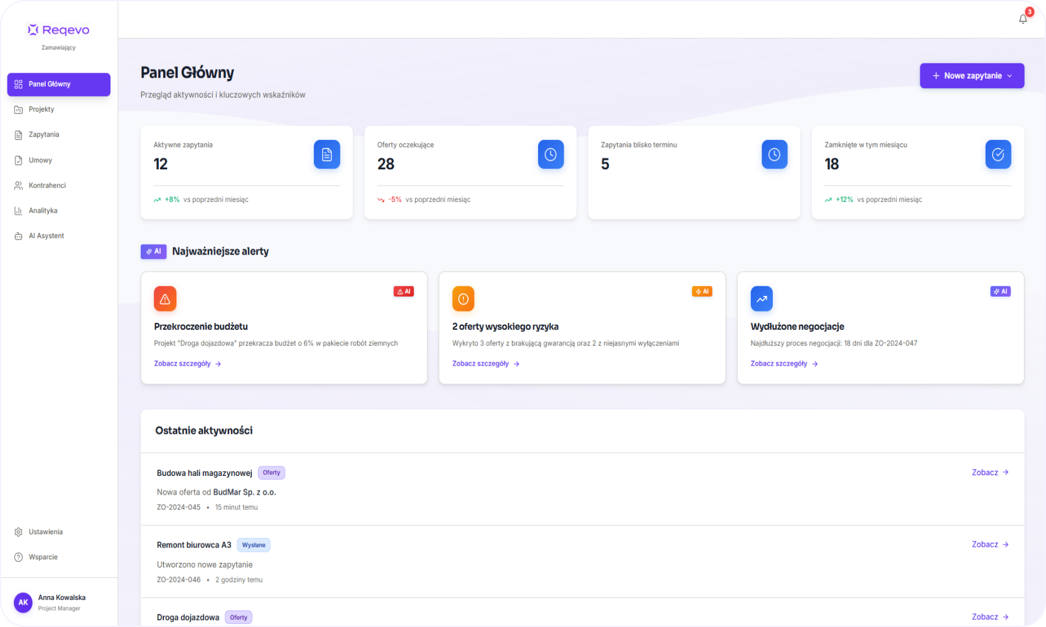Click Zobacz for Remont biurowca A3
This screenshot has height=627, width=1046.
point(990,545)
